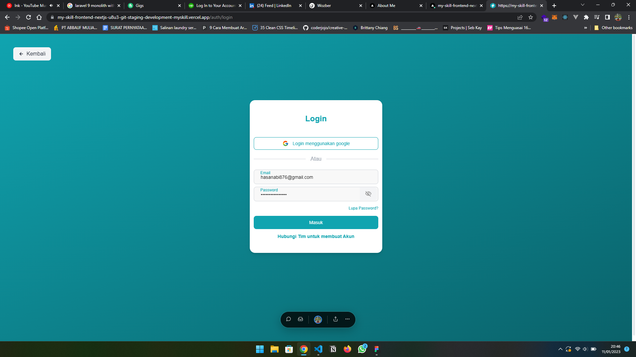This screenshot has width=636, height=357.
Task: Open the Lupa Password link
Action: (x=363, y=208)
